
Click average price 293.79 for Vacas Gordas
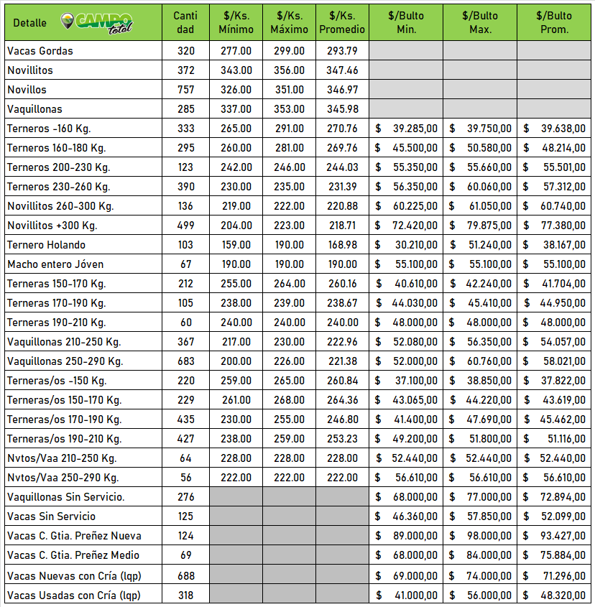coord(342,51)
